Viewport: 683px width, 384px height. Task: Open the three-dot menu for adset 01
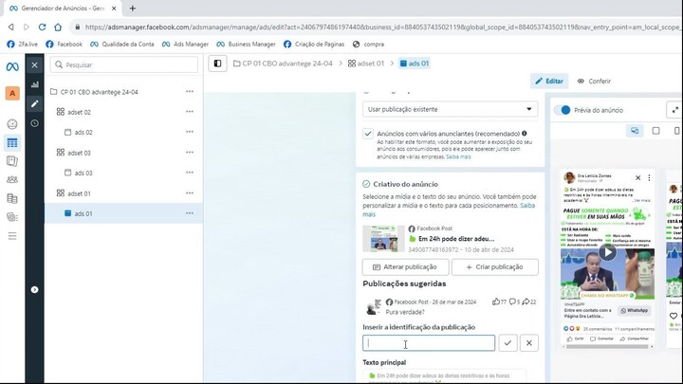point(190,192)
